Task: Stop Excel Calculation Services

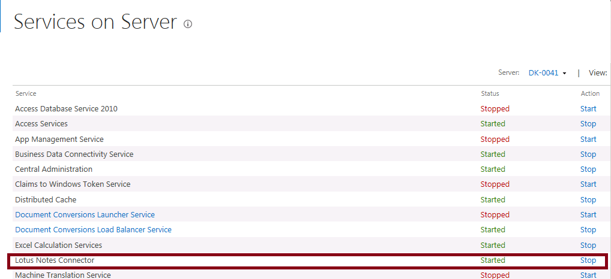Action: [588, 245]
